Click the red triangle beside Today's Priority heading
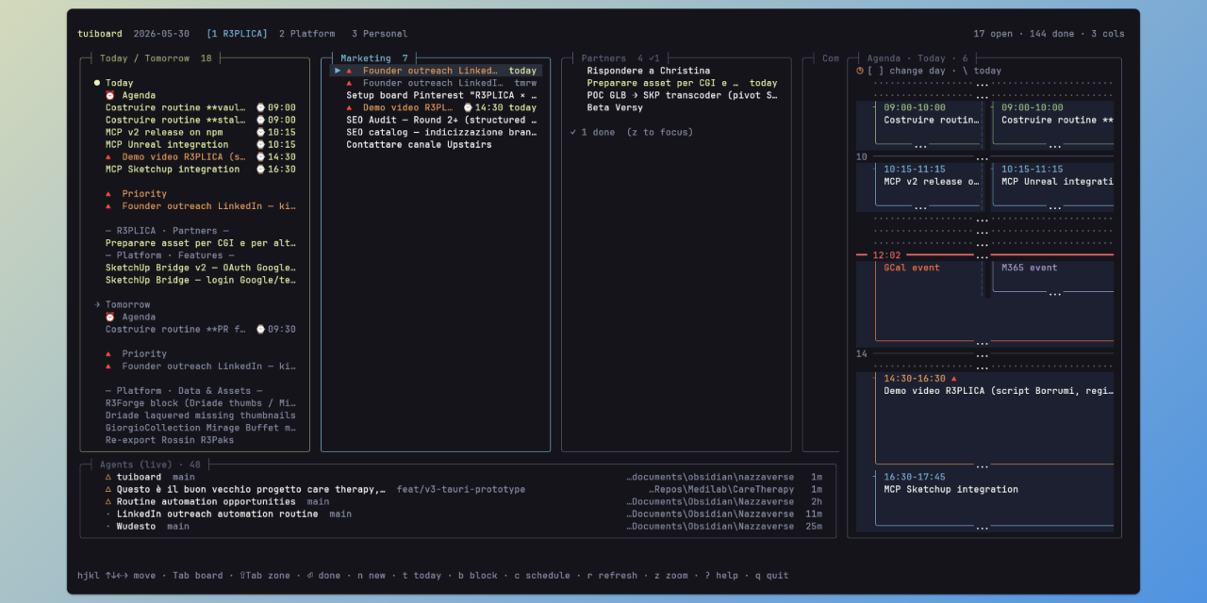Viewport: 1207px width, 603px height. 108,193
